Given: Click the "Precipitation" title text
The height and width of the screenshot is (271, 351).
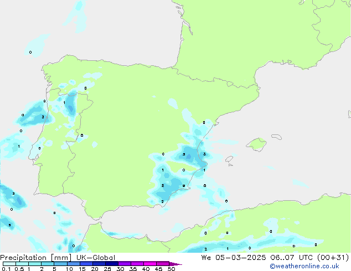Looking at the screenshot, I should click(23, 258).
